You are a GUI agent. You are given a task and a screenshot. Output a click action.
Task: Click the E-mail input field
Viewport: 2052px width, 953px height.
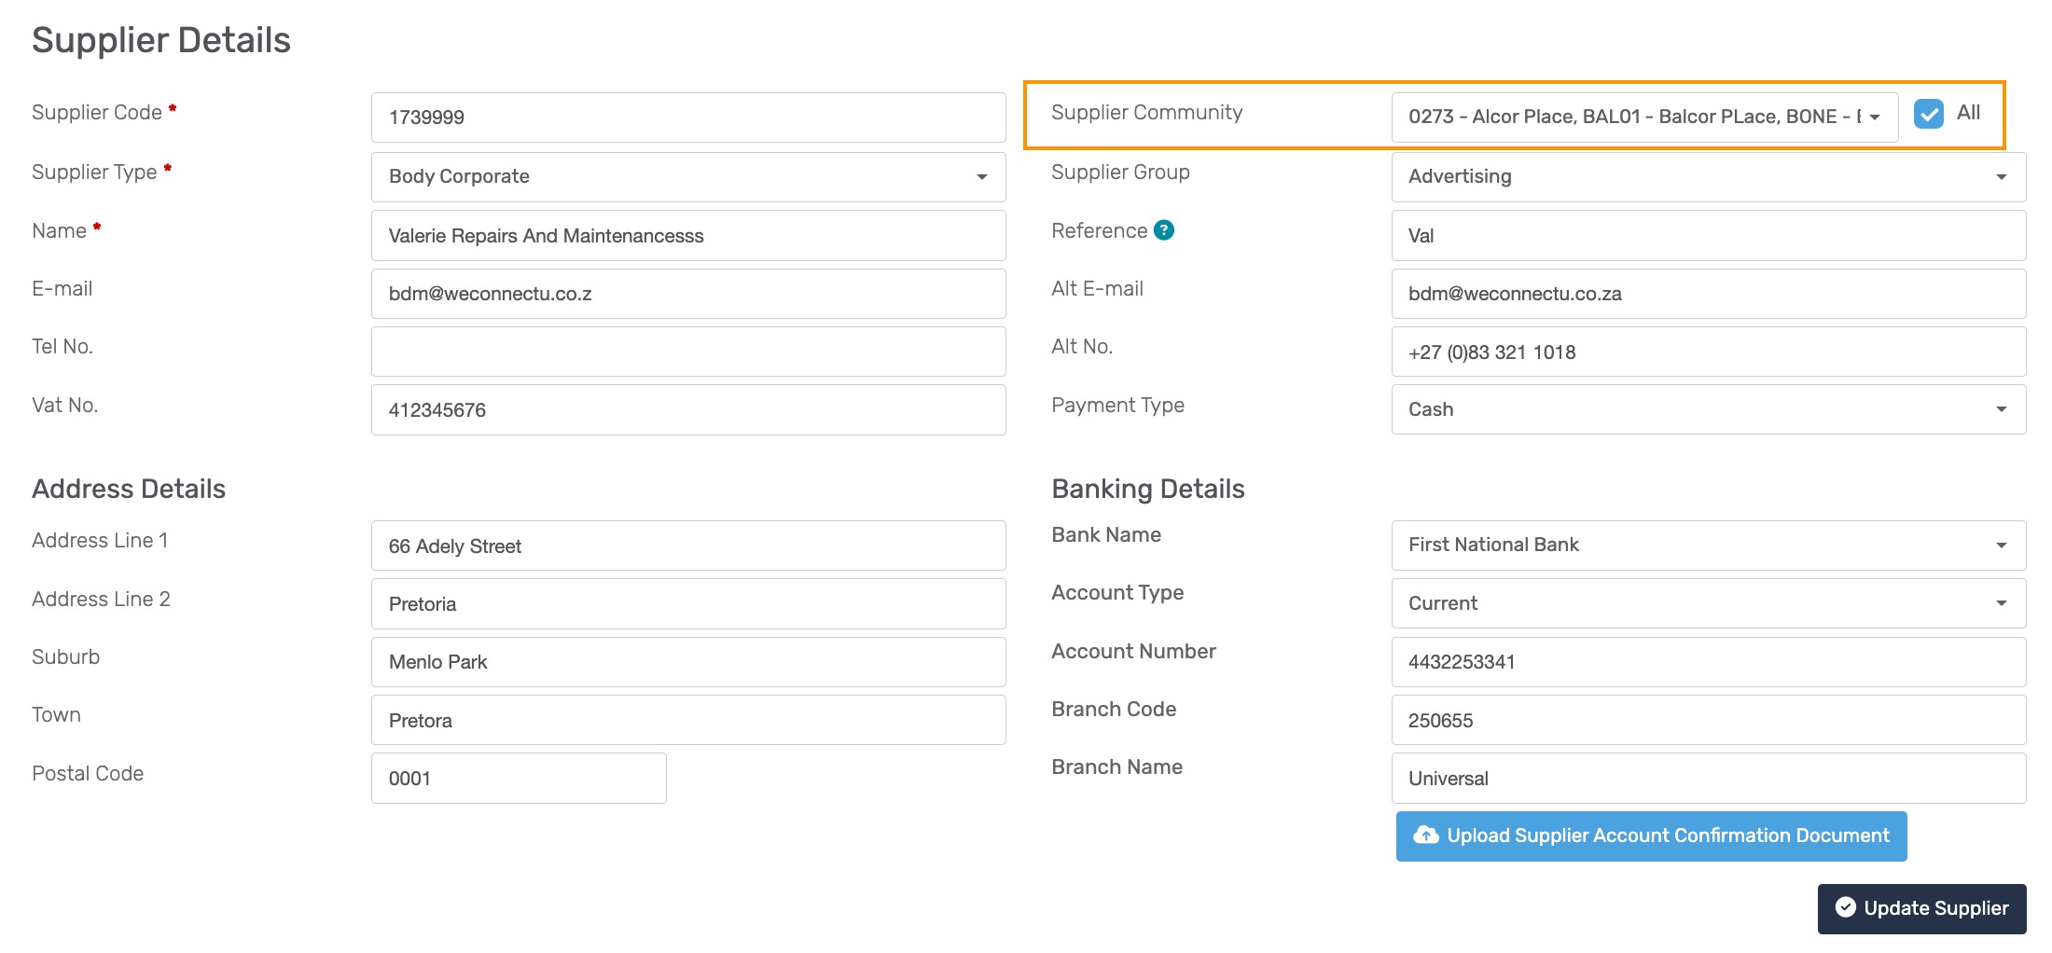click(x=687, y=294)
